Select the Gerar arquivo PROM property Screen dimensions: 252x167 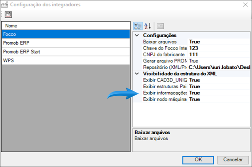(x=165, y=61)
